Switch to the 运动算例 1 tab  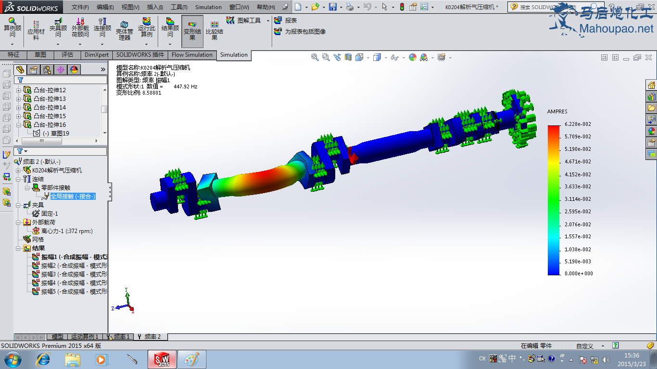coord(84,337)
